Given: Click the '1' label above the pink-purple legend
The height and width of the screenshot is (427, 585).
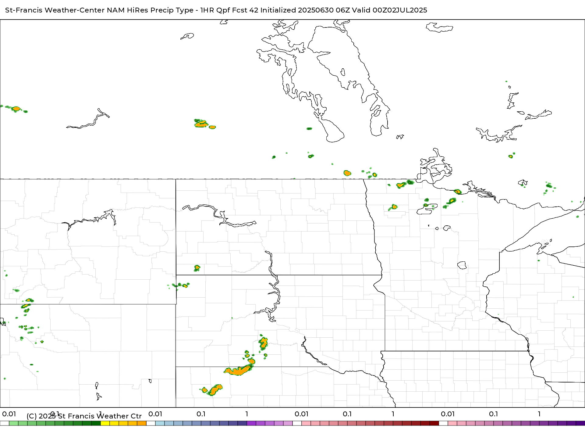Looking at the screenshot, I should 539,414.
